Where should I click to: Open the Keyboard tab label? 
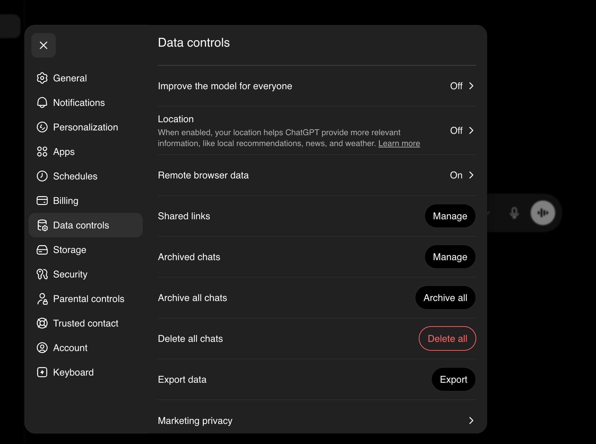[73, 372]
